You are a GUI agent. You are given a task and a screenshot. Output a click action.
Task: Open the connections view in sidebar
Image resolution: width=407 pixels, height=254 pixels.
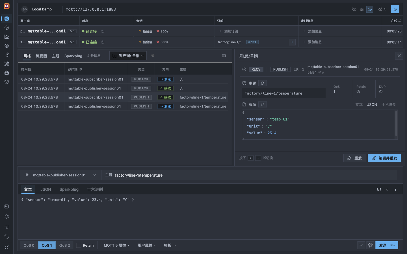coord(7,19)
